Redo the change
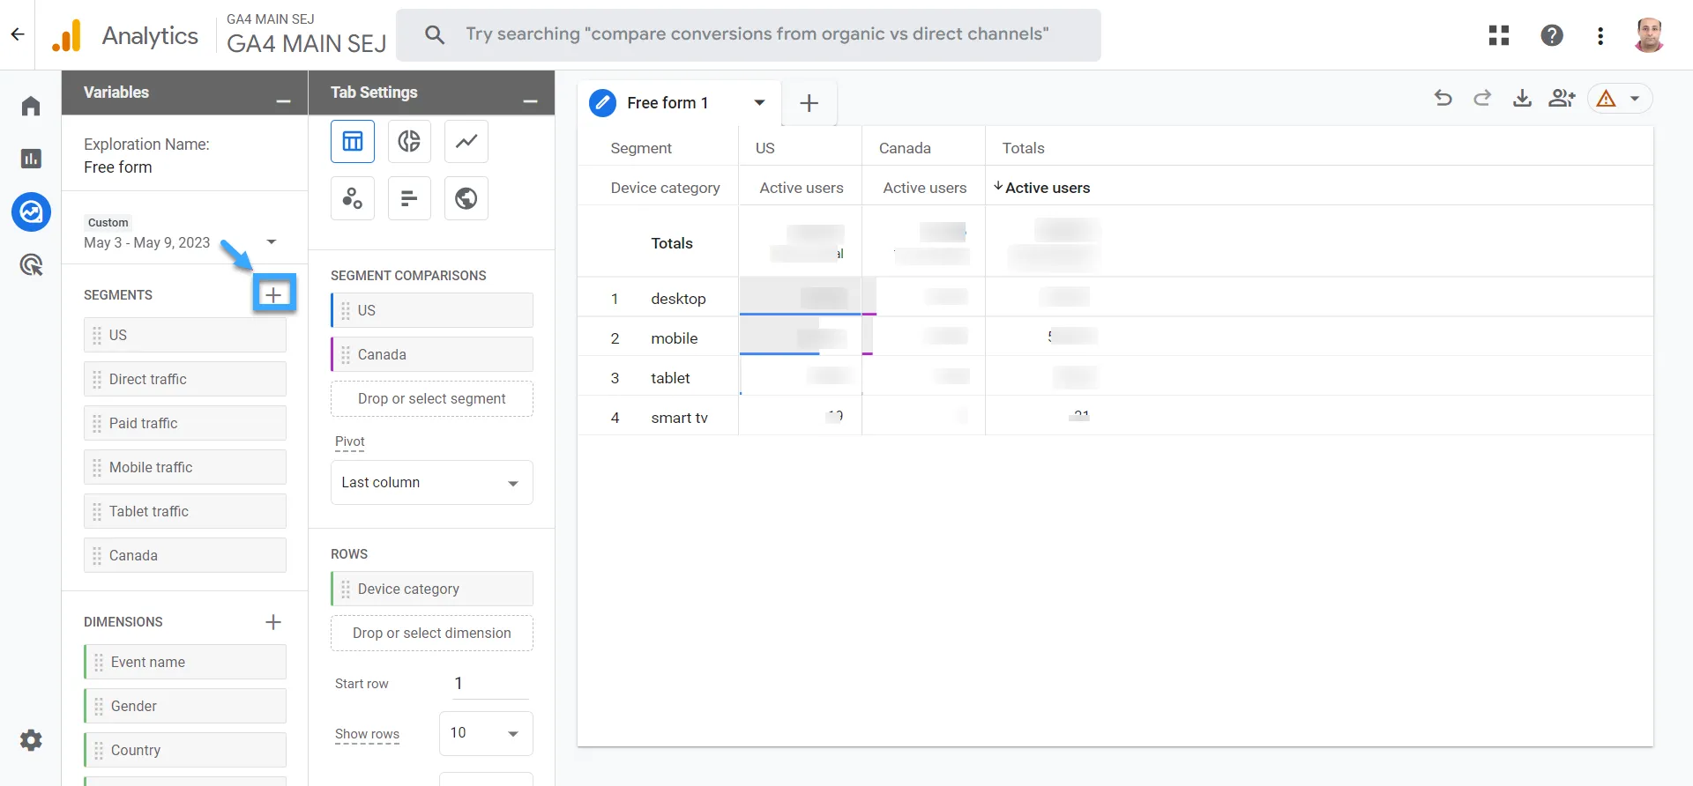Image resolution: width=1693 pixels, height=786 pixels. point(1482,98)
